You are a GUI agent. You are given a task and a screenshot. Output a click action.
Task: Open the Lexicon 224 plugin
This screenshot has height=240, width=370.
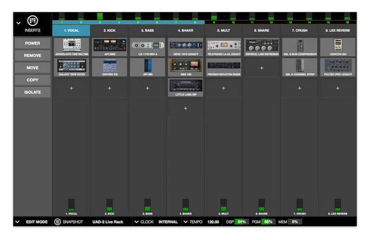pyautogui.click(x=338, y=47)
